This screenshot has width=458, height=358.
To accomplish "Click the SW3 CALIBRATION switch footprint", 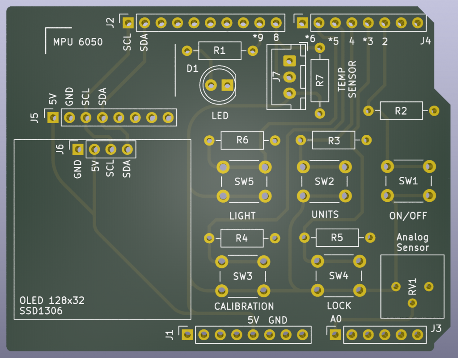I will (242, 276).
